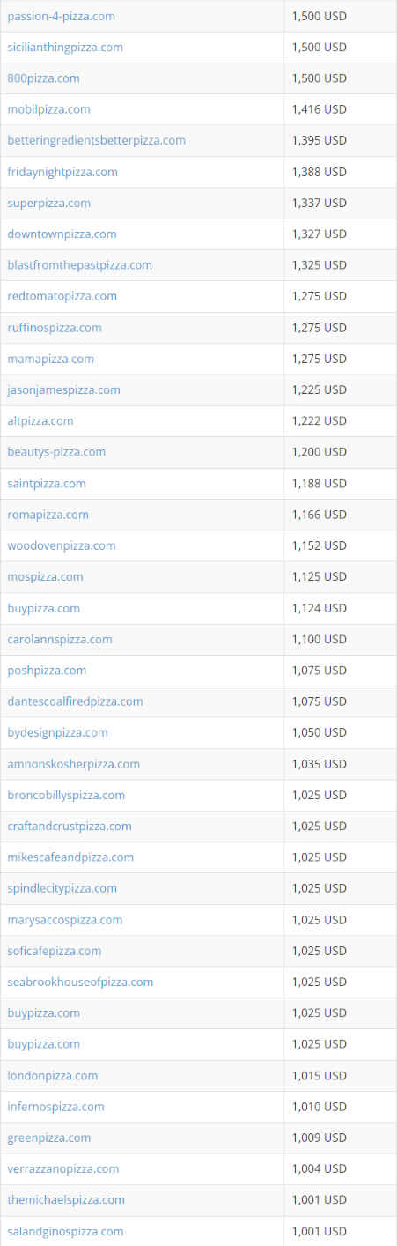Open betteringredientsbetterpizza.com link
The height and width of the screenshot is (1246, 397).
coord(96,141)
